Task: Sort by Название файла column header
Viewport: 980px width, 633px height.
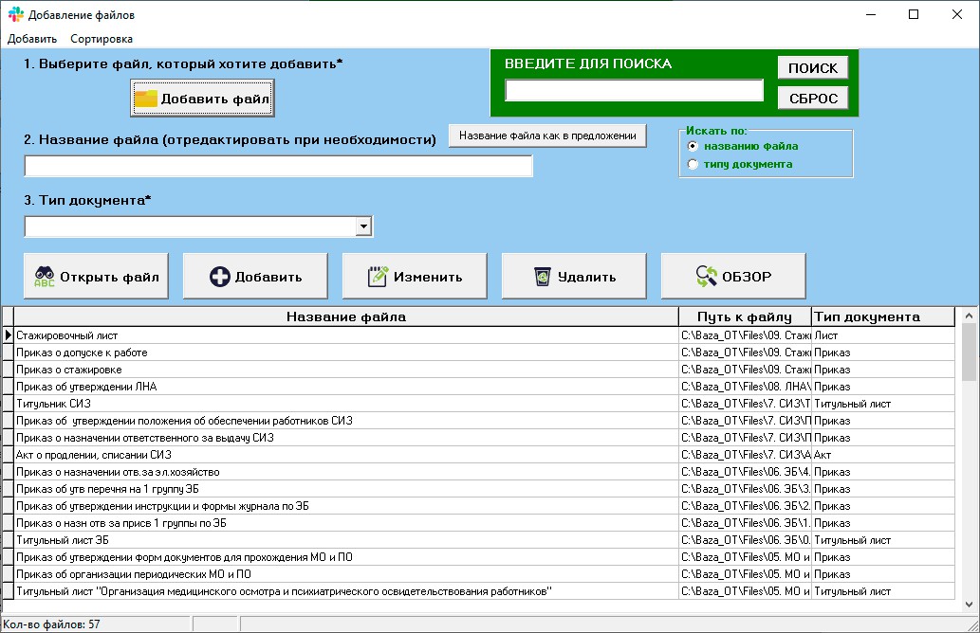Action: 345,316
